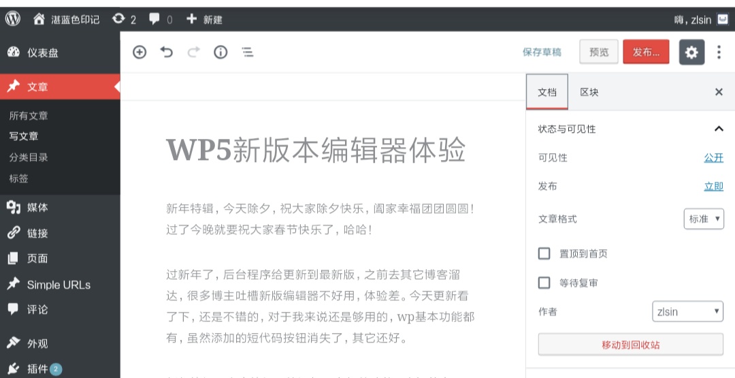Viewport: 735px width, 378px height.
Task: Click 移动到回收站 button
Action: coord(630,345)
